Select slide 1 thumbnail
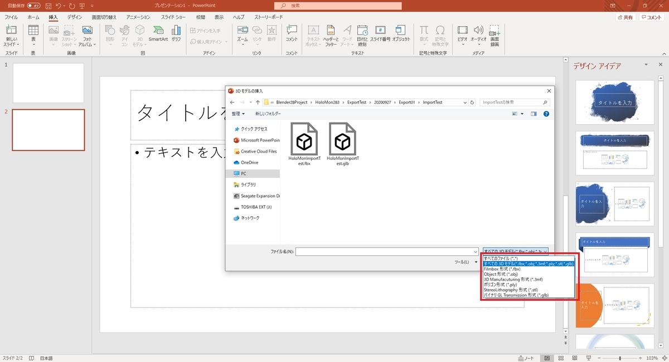Viewport: 669px width, 362px height. click(x=48, y=83)
